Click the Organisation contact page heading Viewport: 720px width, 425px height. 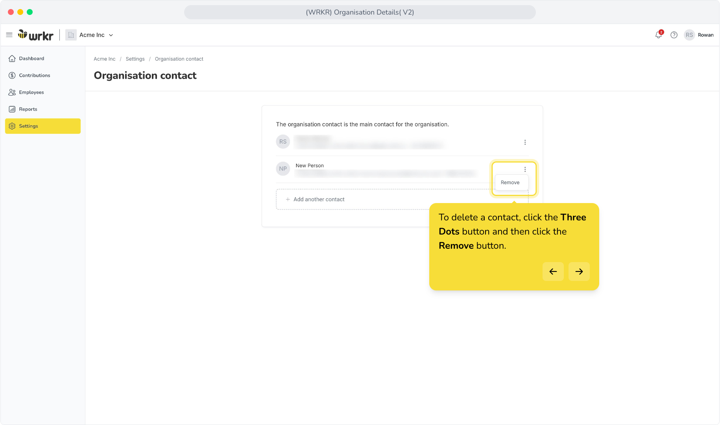point(145,76)
